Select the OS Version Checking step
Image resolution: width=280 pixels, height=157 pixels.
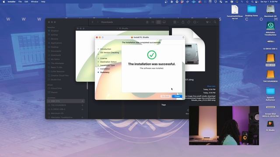point(109,52)
